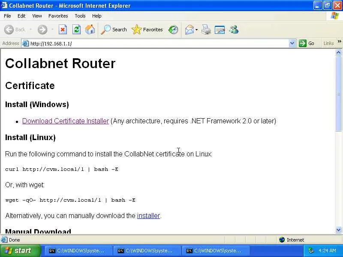Click the Edit page toolbar icon
The height and width of the screenshot is (257, 343).
pyautogui.click(x=220, y=30)
